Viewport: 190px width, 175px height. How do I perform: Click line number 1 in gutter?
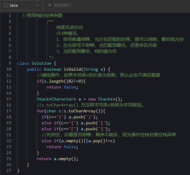(10, 16)
